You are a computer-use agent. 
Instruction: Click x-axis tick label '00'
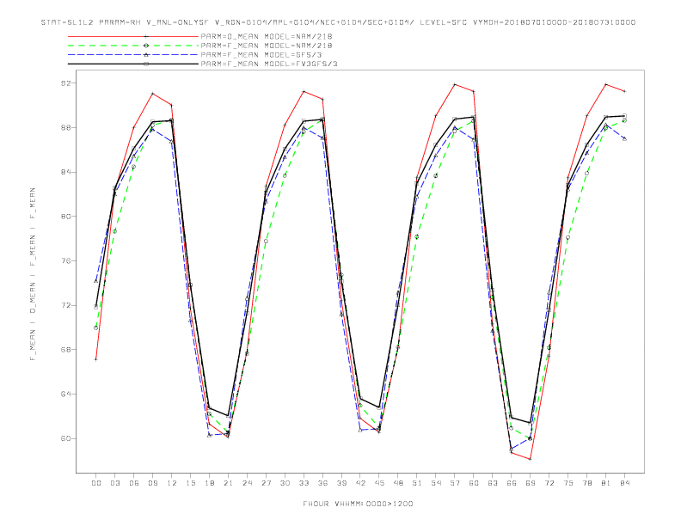click(96, 483)
